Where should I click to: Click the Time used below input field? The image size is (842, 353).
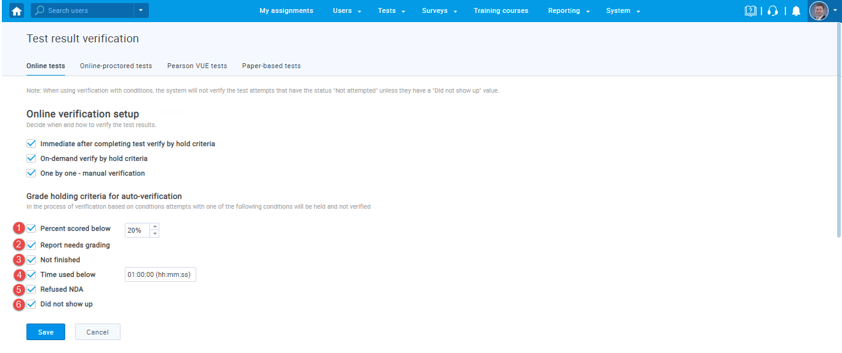[160, 274]
